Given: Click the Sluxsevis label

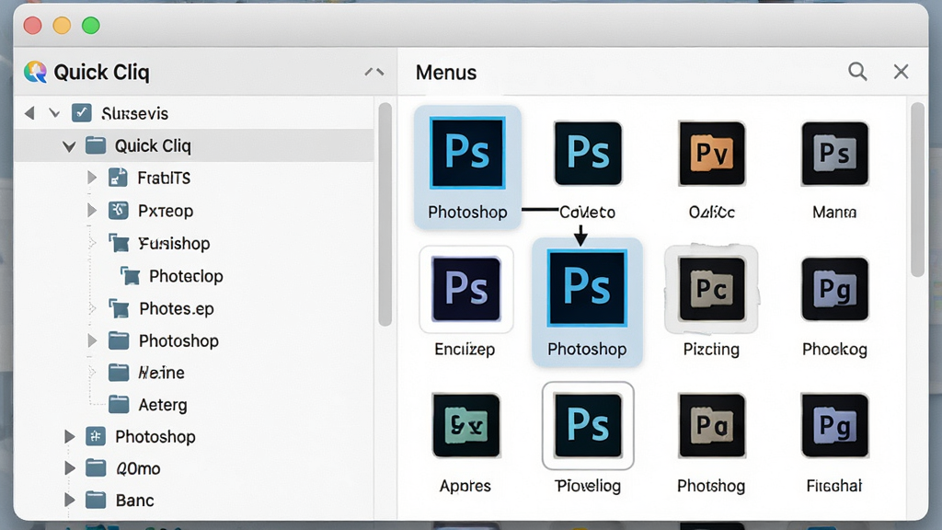Looking at the screenshot, I should tap(134, 113).
